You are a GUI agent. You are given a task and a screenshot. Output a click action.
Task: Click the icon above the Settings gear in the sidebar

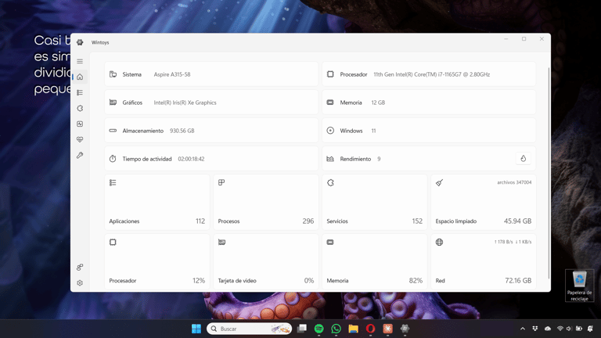(80, 267)
